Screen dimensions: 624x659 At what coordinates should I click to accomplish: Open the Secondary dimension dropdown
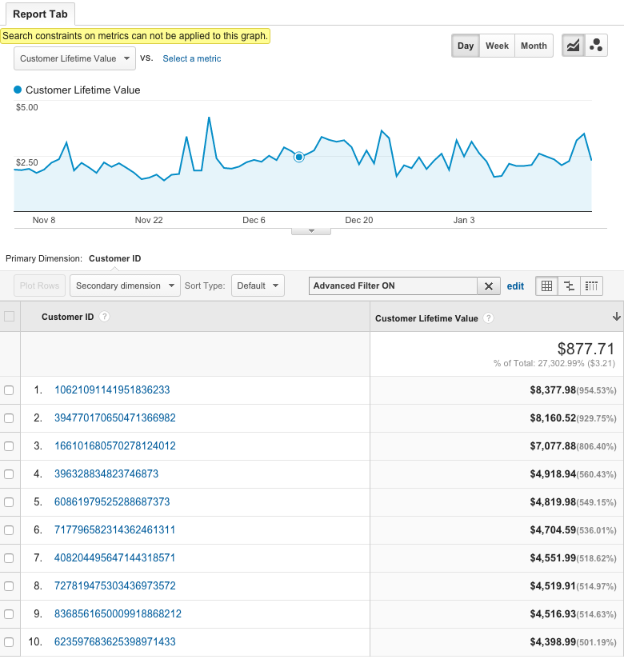pyautogui.click(x=125, y=286)
